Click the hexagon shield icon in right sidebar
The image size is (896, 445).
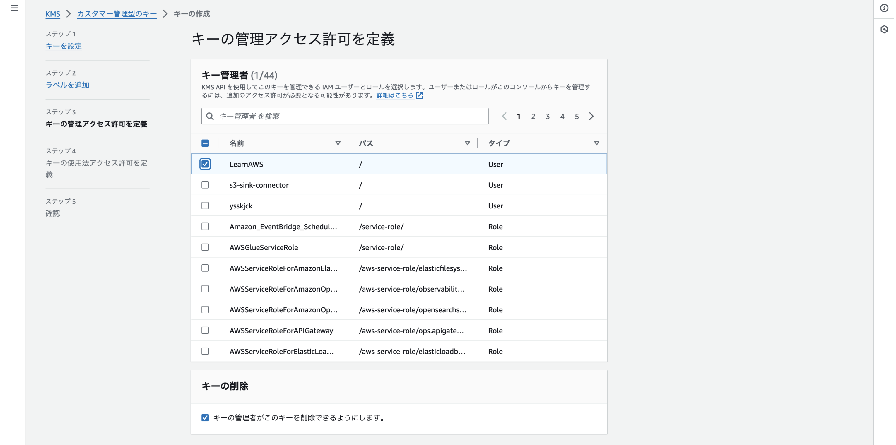click(884, 29)
